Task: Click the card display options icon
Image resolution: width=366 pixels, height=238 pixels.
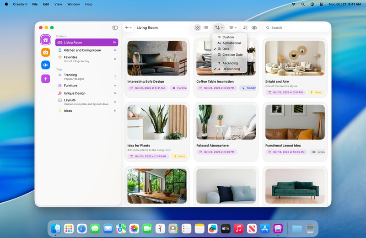Action: point(246,28)
